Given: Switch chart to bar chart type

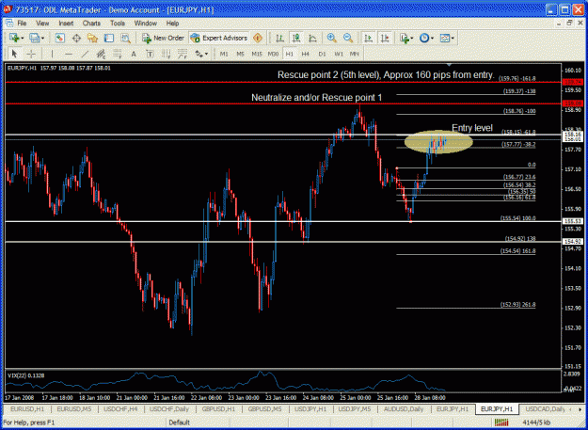Looking at the screenshot, I should (x=279, y=38).
